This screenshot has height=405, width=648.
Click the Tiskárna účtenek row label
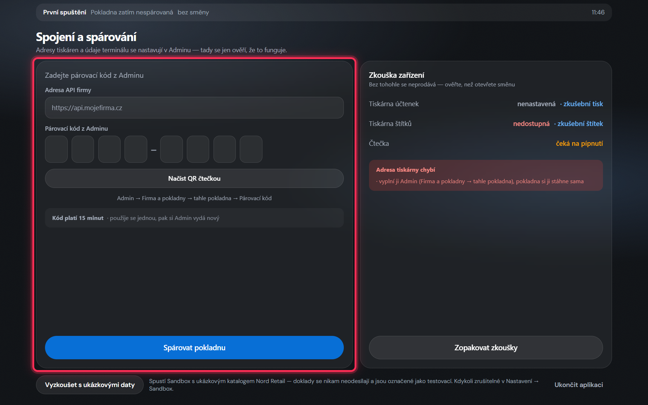click(x=394, y=104)
